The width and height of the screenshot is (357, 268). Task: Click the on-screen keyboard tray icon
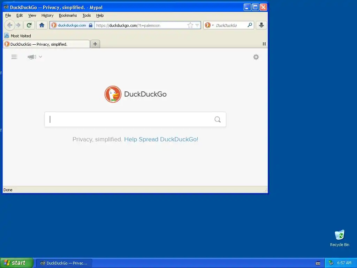[x=318, y=263]
